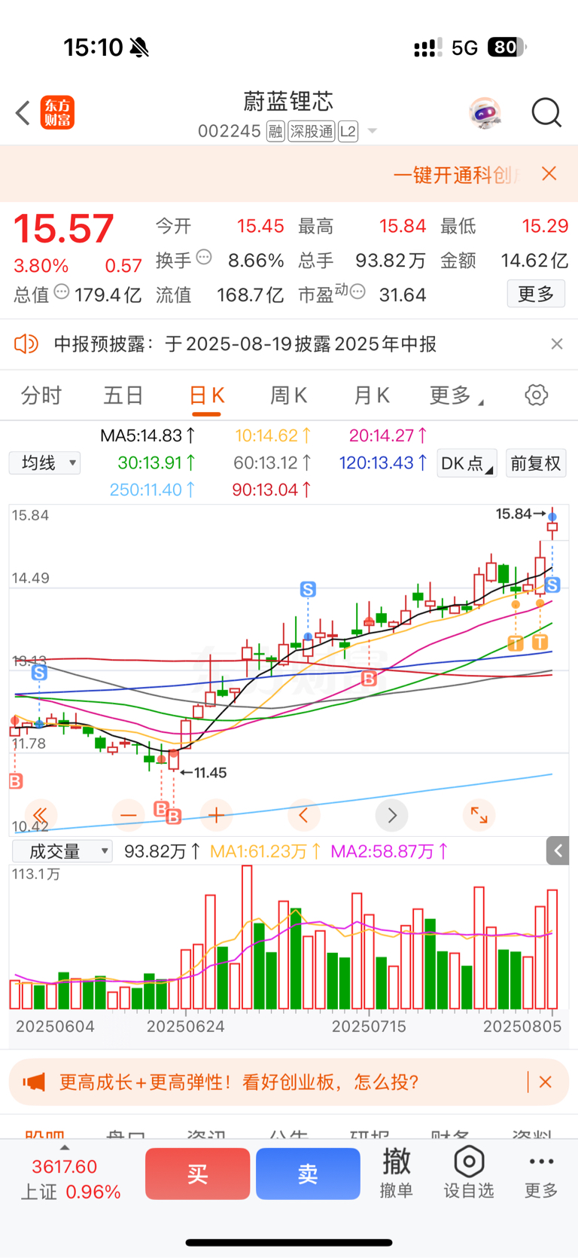Close the 创业板 promo banner
The width and height of the screenshot is (578, 1258).
point(546,1082)
